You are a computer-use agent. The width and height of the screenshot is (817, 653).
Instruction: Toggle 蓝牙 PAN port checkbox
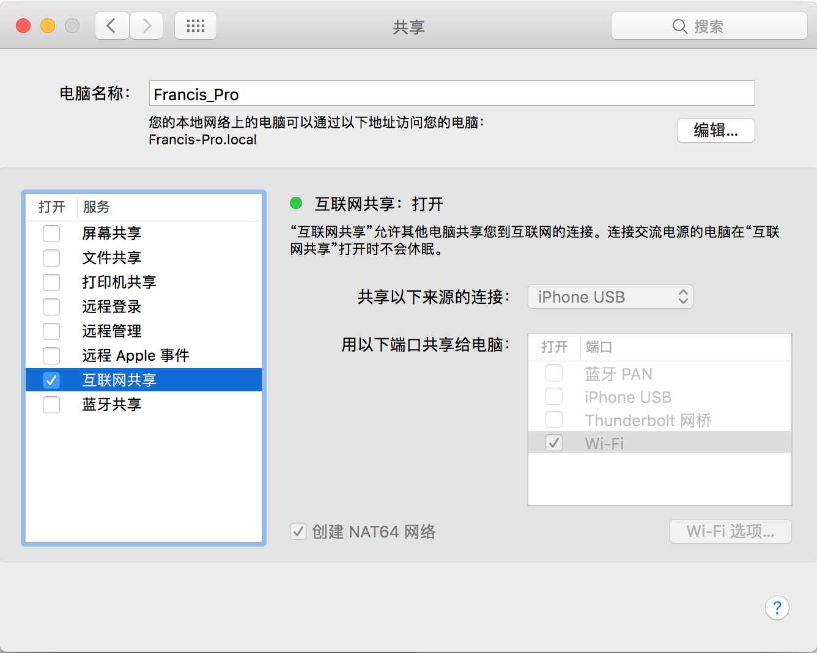[554, 373]
